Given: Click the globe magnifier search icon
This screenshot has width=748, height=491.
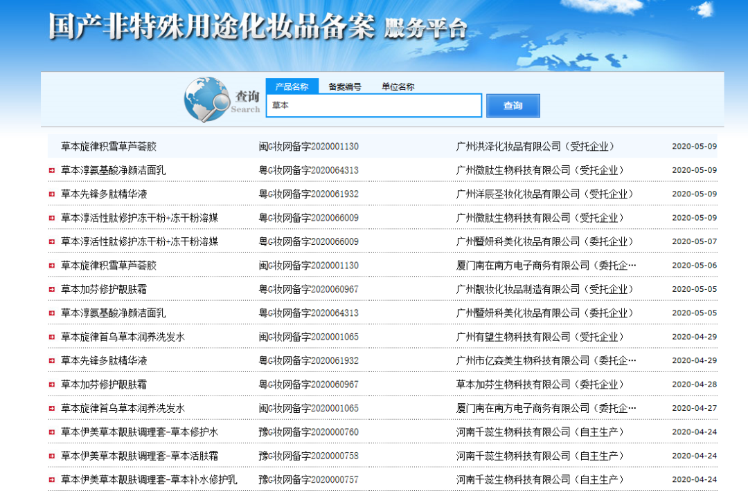Looking at the screenshot, I should [207, 100].
